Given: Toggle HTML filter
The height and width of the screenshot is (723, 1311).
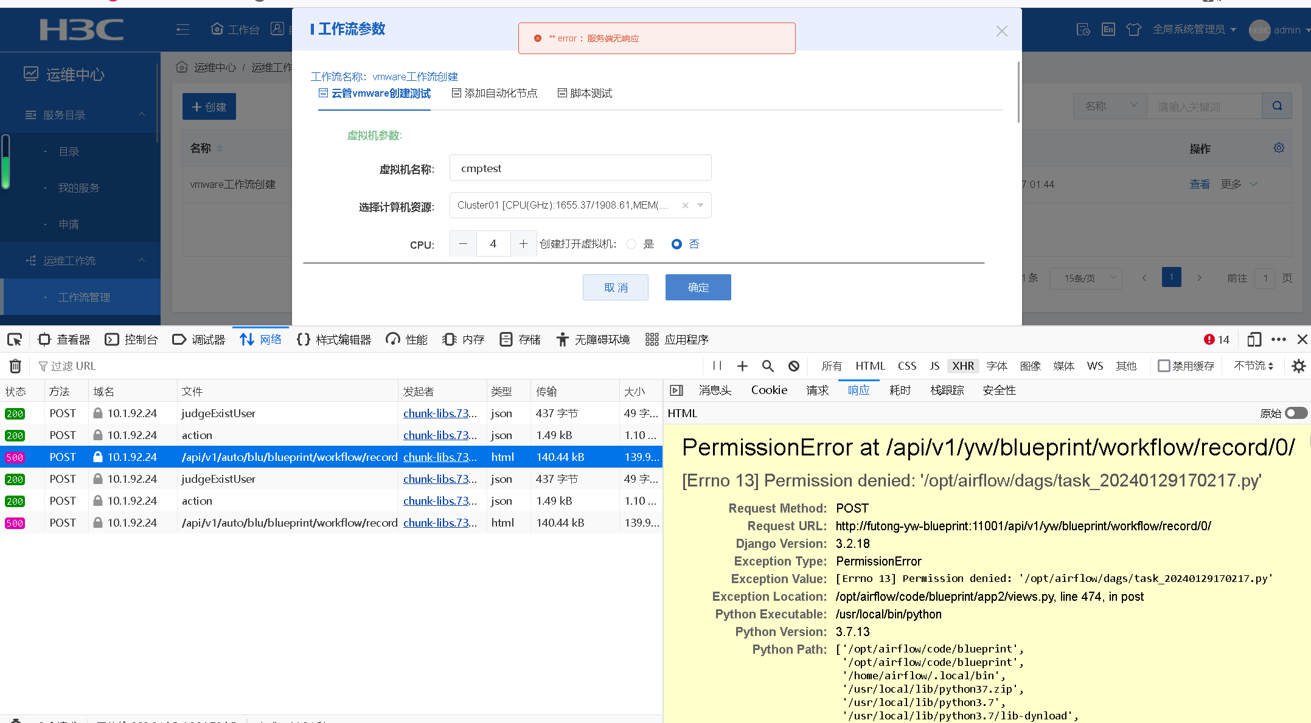Looking at the screenshot, I should coord(870,365).
